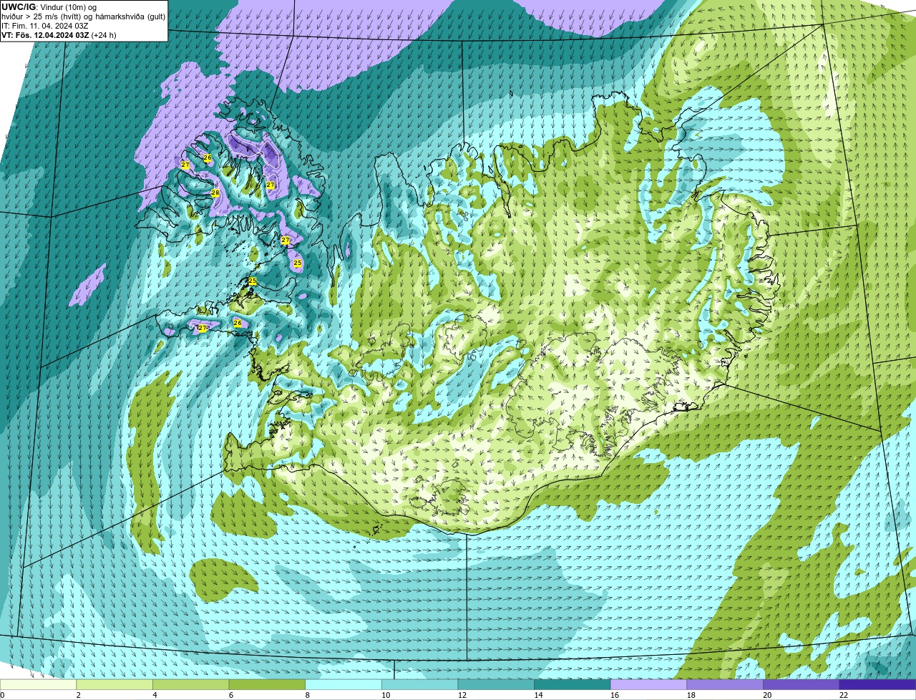Click the 12–14 m/s teal legend swatch
Image resolution: width=916 pixels, height=700 pixels.
click(x=496, y=684)
